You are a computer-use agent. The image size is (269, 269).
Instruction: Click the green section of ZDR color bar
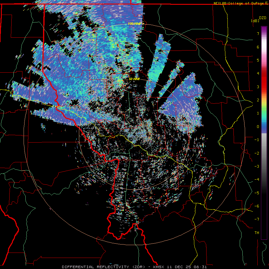(x=264, y=111)
